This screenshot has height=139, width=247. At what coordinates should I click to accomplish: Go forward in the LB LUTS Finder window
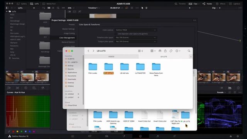click(93, 51)
